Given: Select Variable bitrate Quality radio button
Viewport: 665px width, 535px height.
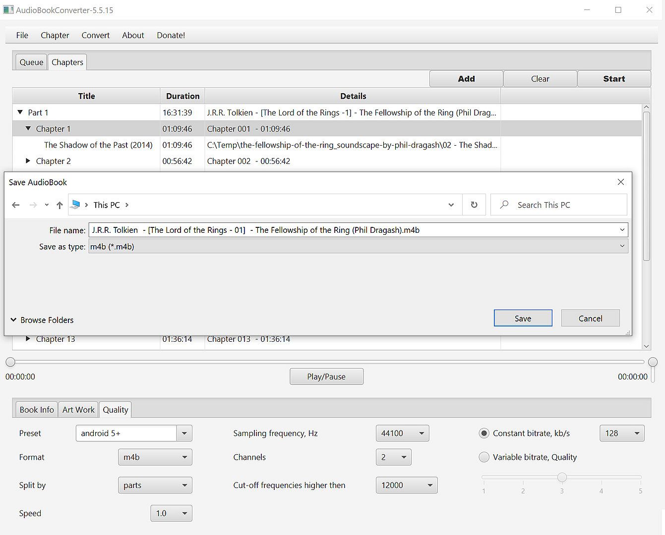Looking at the screenshot, I should pos(484,457).
